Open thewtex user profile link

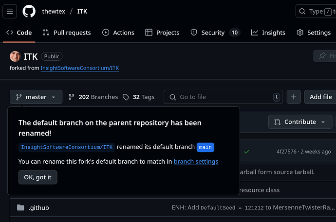[54, 11]
